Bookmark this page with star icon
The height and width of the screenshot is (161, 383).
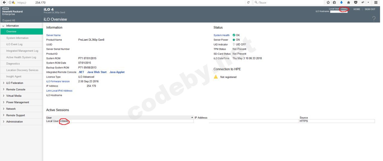328,2
